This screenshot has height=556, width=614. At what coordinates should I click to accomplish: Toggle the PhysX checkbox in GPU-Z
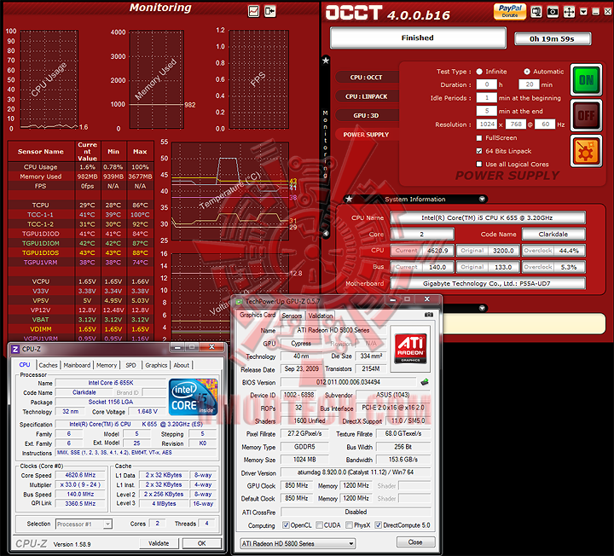click(x=349, y=525)
